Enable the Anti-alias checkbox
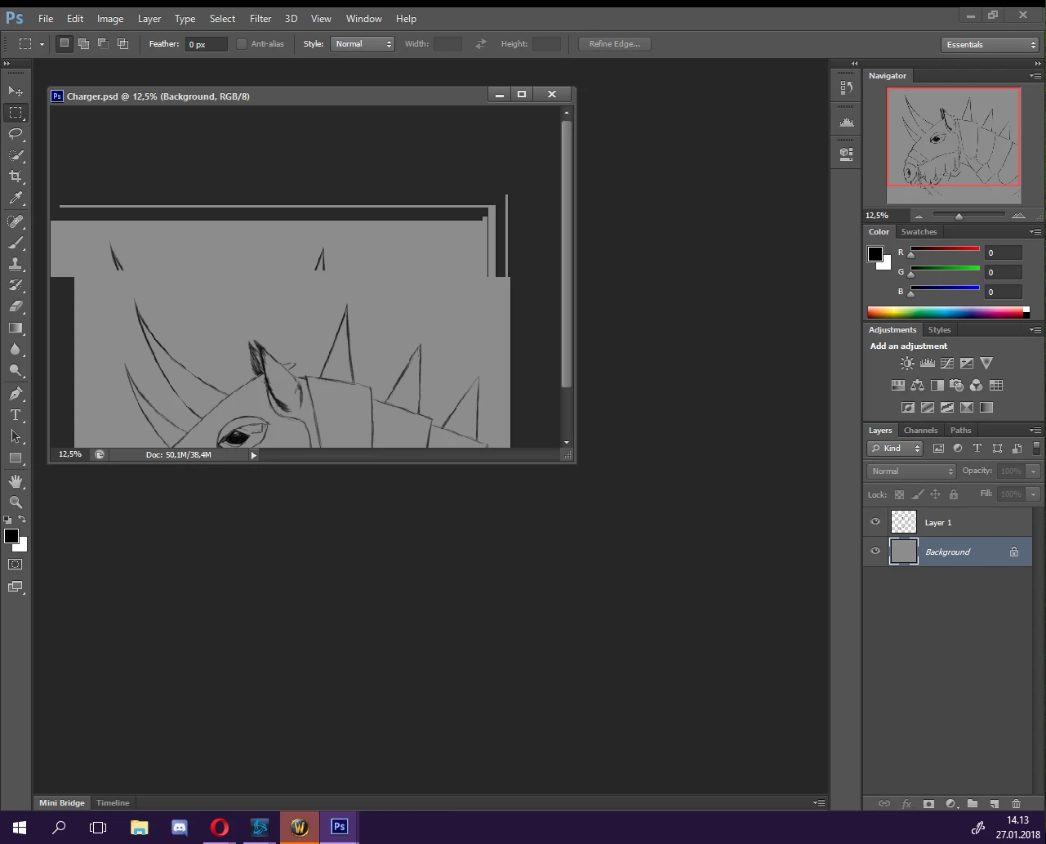1046x844 pixels. coord(242,44)
